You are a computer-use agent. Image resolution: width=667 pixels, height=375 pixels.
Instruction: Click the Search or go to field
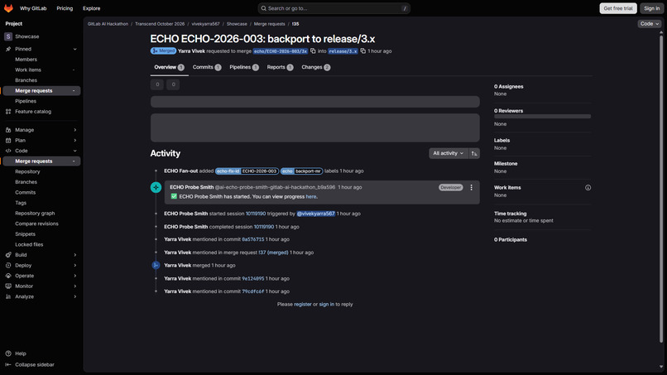[x=334, y=8]
